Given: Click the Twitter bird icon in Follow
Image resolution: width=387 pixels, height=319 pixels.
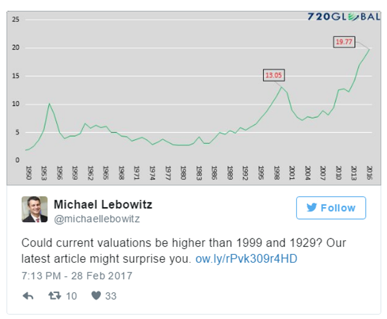Looking at the screenshot, I should point(312,208).
